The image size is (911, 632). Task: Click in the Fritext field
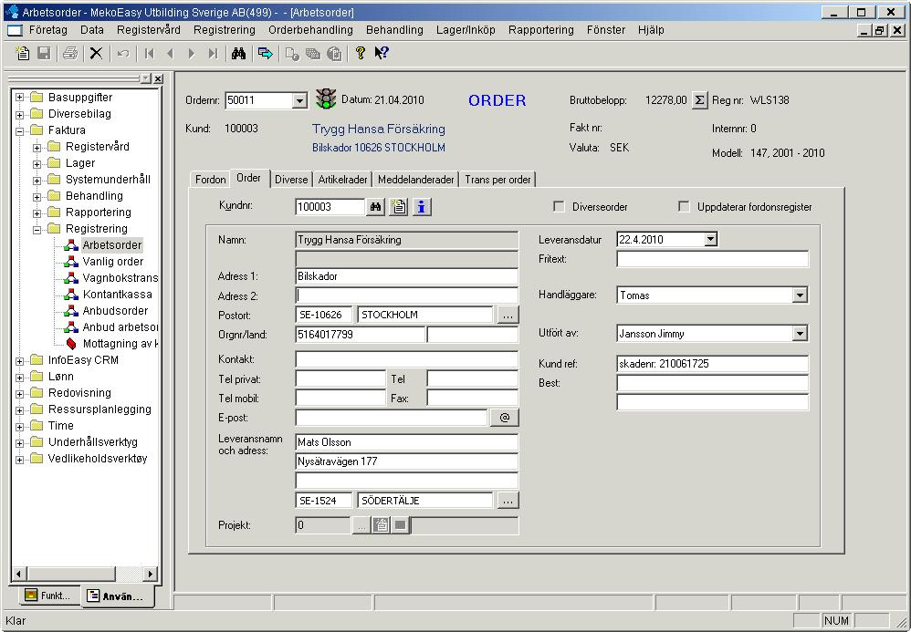coord(712,259)
